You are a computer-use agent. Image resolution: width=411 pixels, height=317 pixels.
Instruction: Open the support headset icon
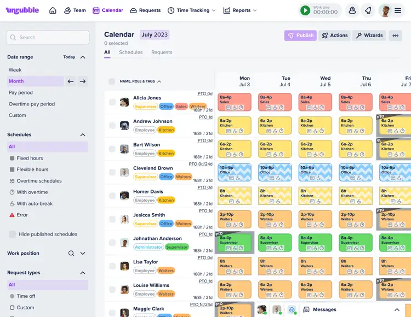(352, 10)
